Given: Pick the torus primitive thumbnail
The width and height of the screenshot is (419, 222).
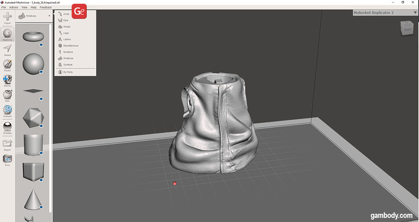Looking at the screenshot, I should [33, 36].
